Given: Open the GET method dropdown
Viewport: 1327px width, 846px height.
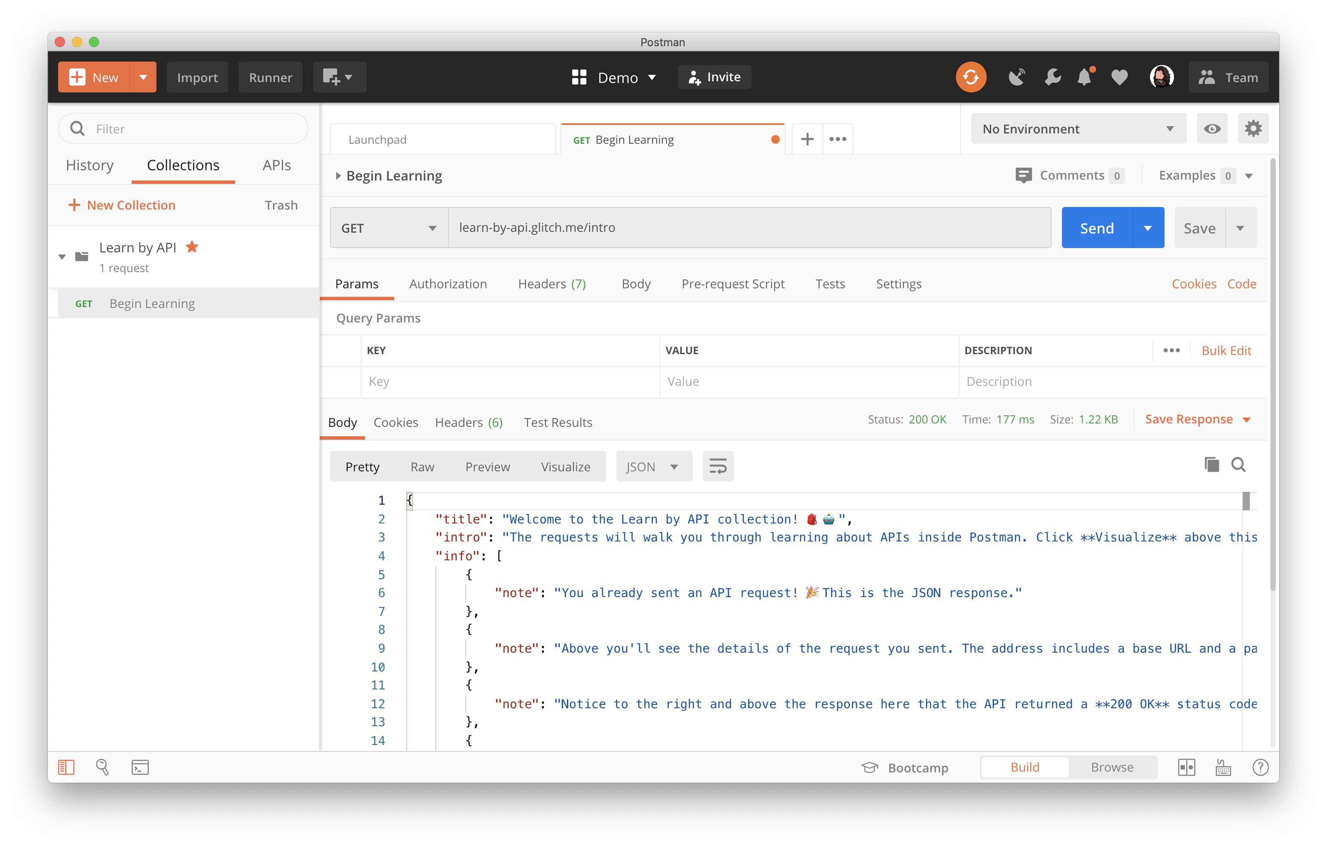Looking at the screenshot, I should (x=389, y=228).
